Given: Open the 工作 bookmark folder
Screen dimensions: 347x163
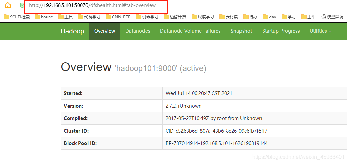Looking at the screenshot, I should click(308, 17).
